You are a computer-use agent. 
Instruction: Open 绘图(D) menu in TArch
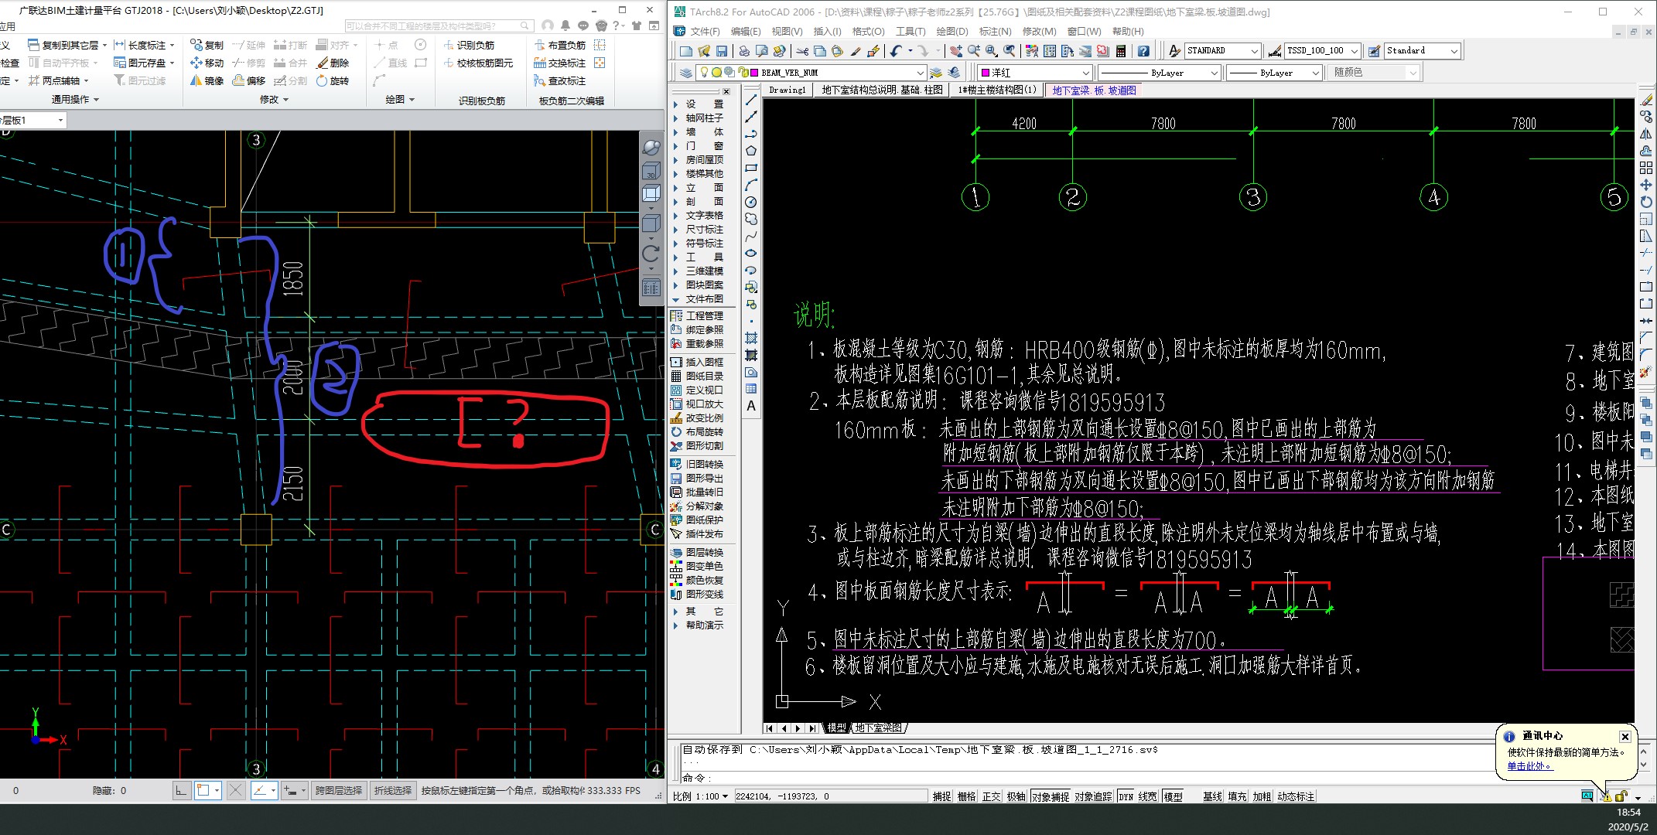coord(951,32)
